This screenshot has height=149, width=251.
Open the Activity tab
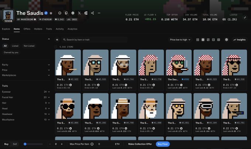pos(60,29)
